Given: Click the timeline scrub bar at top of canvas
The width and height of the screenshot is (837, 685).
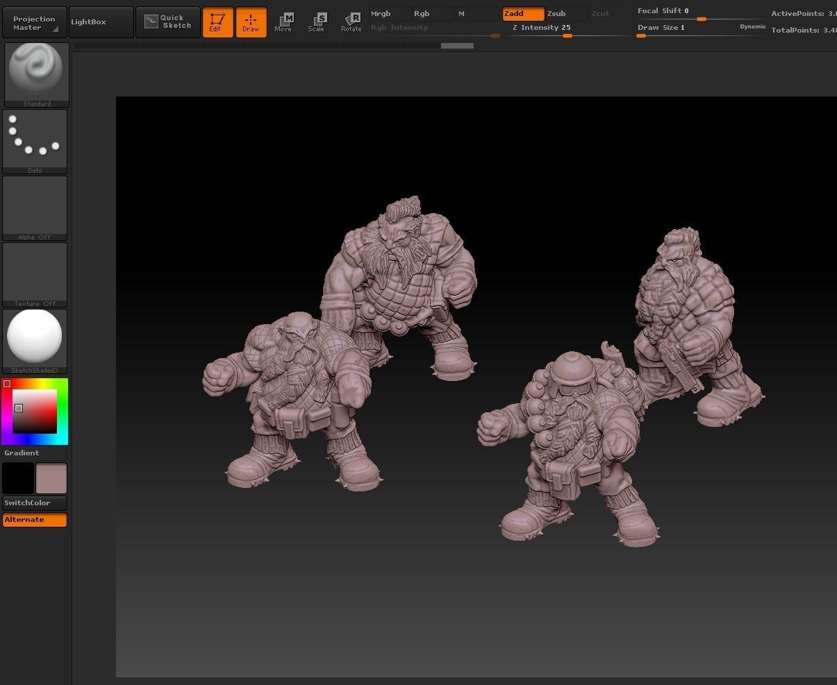Looking at the screenshot, I should pyautogui.click(x=274, y=46).
